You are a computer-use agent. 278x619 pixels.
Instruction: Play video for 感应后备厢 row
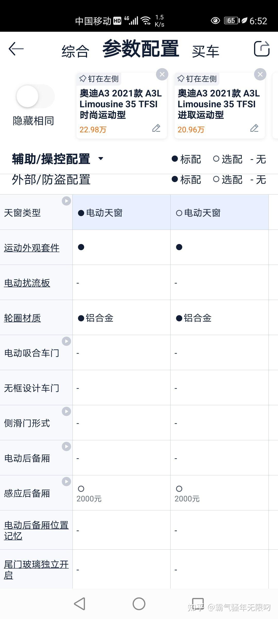point(66,482)
